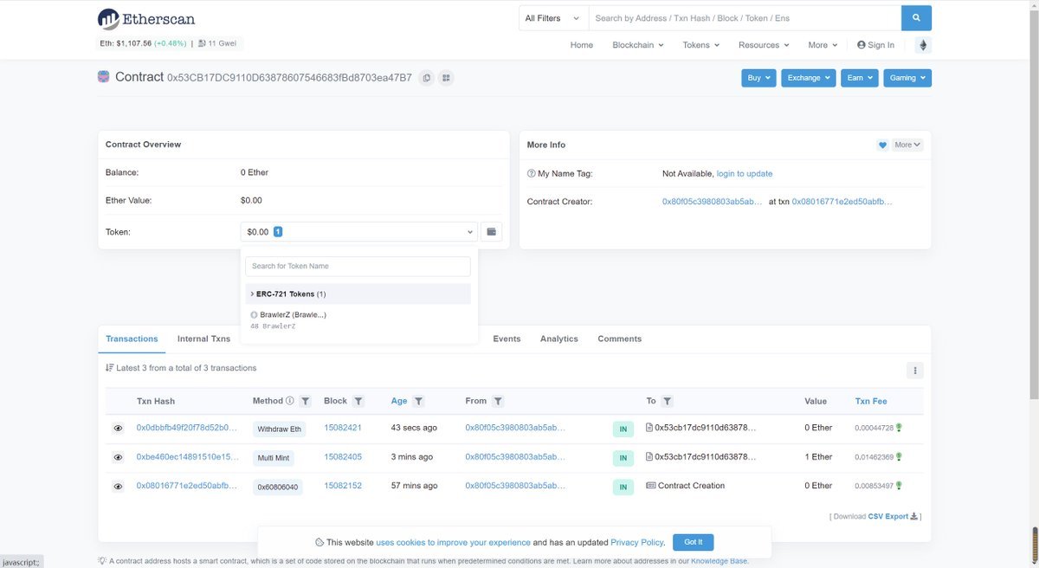The image size is (1039, 568).
Task: Open transaction hash 0x0dbbfb49f20f78d52b0
Action: pyautogui.click(x=186, y=428)
